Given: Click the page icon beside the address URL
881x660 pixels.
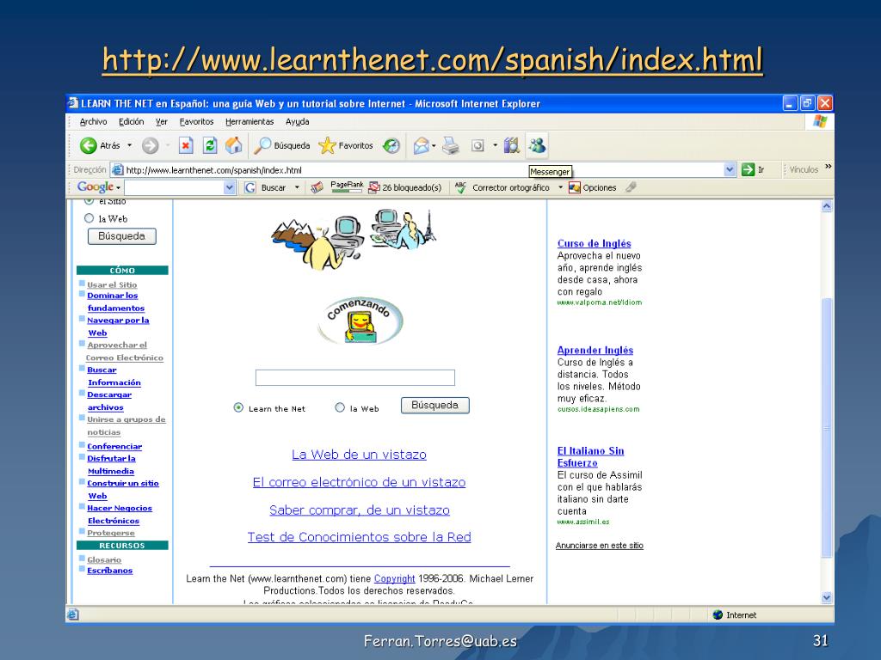Looking at the screenshot, I should (x=117, y=169).
